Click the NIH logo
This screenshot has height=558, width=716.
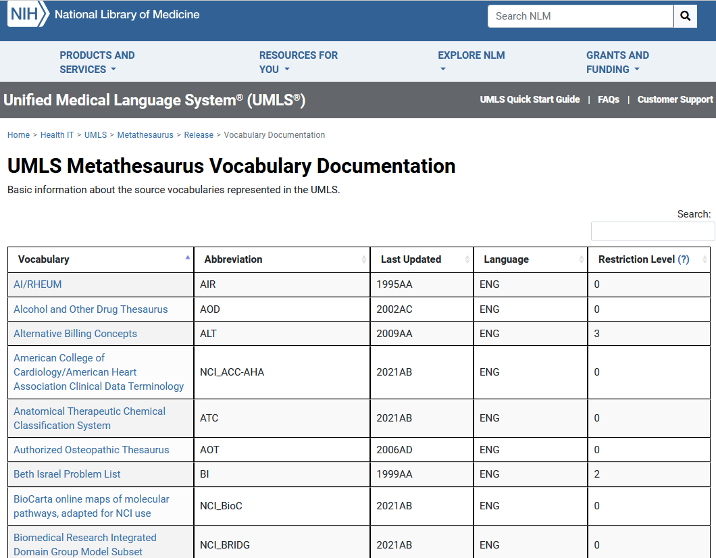click(28, 14)
